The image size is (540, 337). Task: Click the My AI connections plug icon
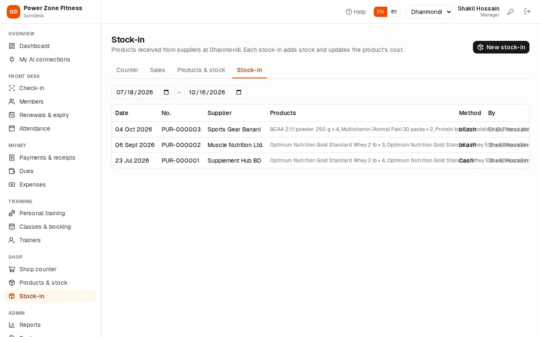coord(12,59)
